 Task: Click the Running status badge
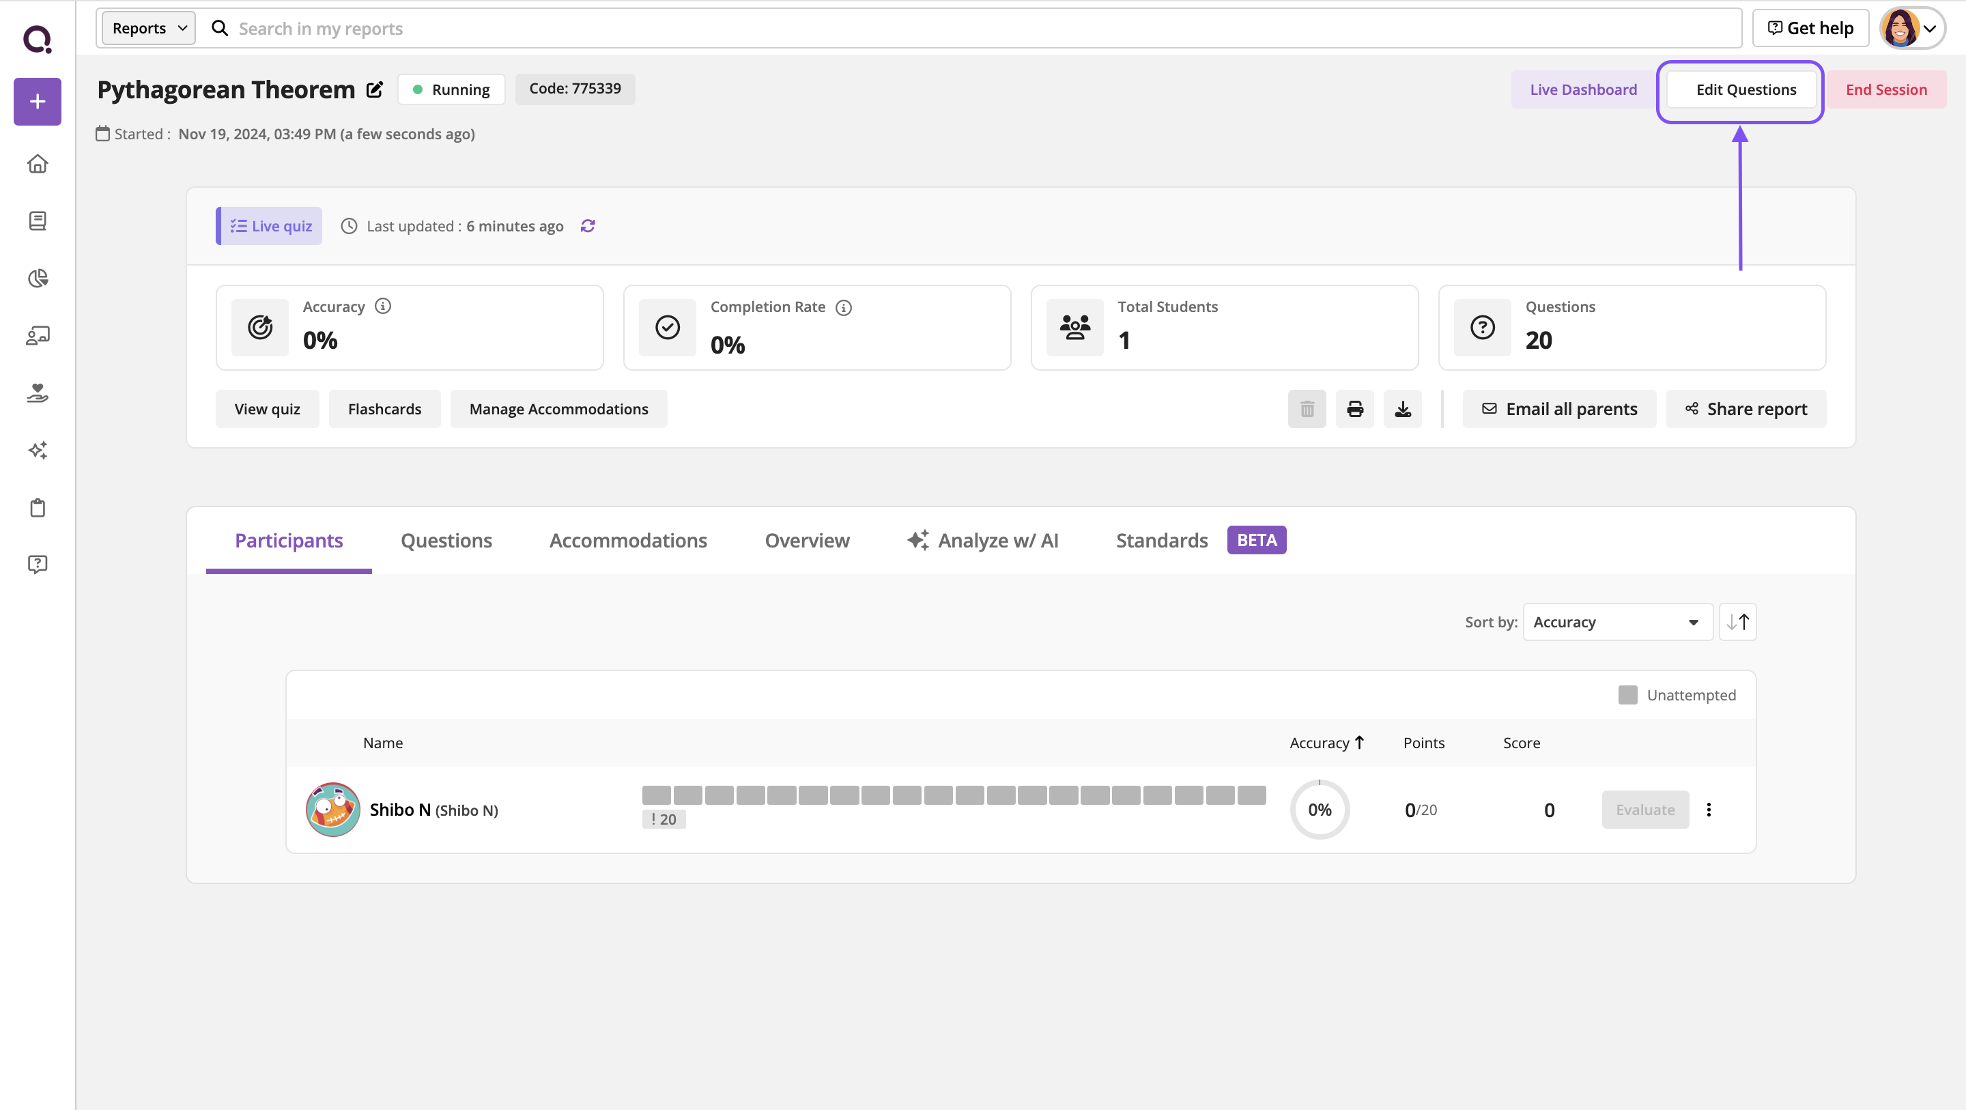click(x=452, y=89)
